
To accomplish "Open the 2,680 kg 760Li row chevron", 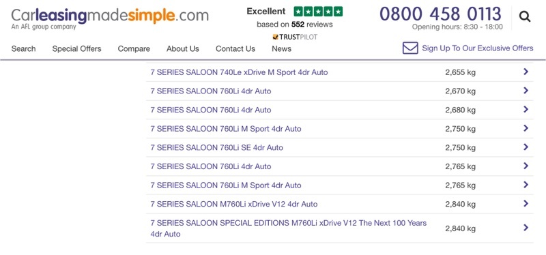I will coord(526,109).
